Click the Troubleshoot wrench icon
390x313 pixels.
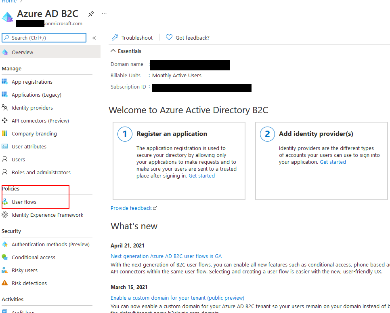coord(115,38)
